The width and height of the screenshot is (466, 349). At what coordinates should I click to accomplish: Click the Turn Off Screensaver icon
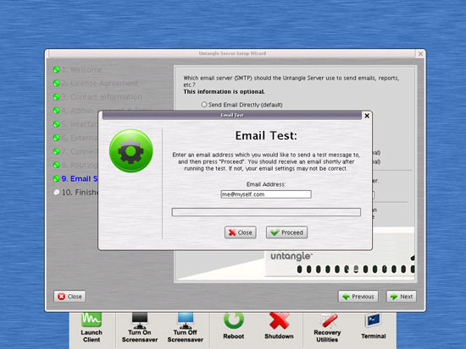tap(186, 327)
